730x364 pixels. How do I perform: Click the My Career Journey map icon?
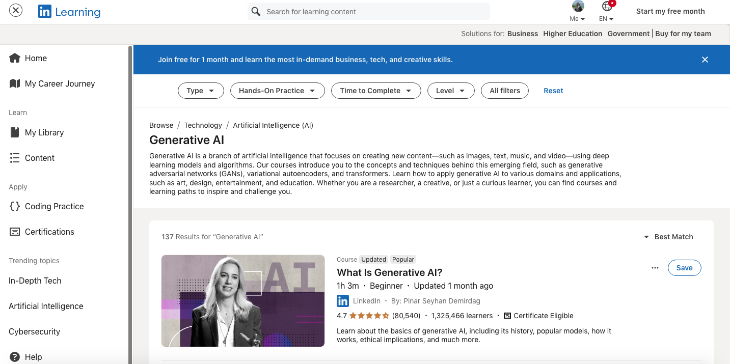click(x=15, y=83)
